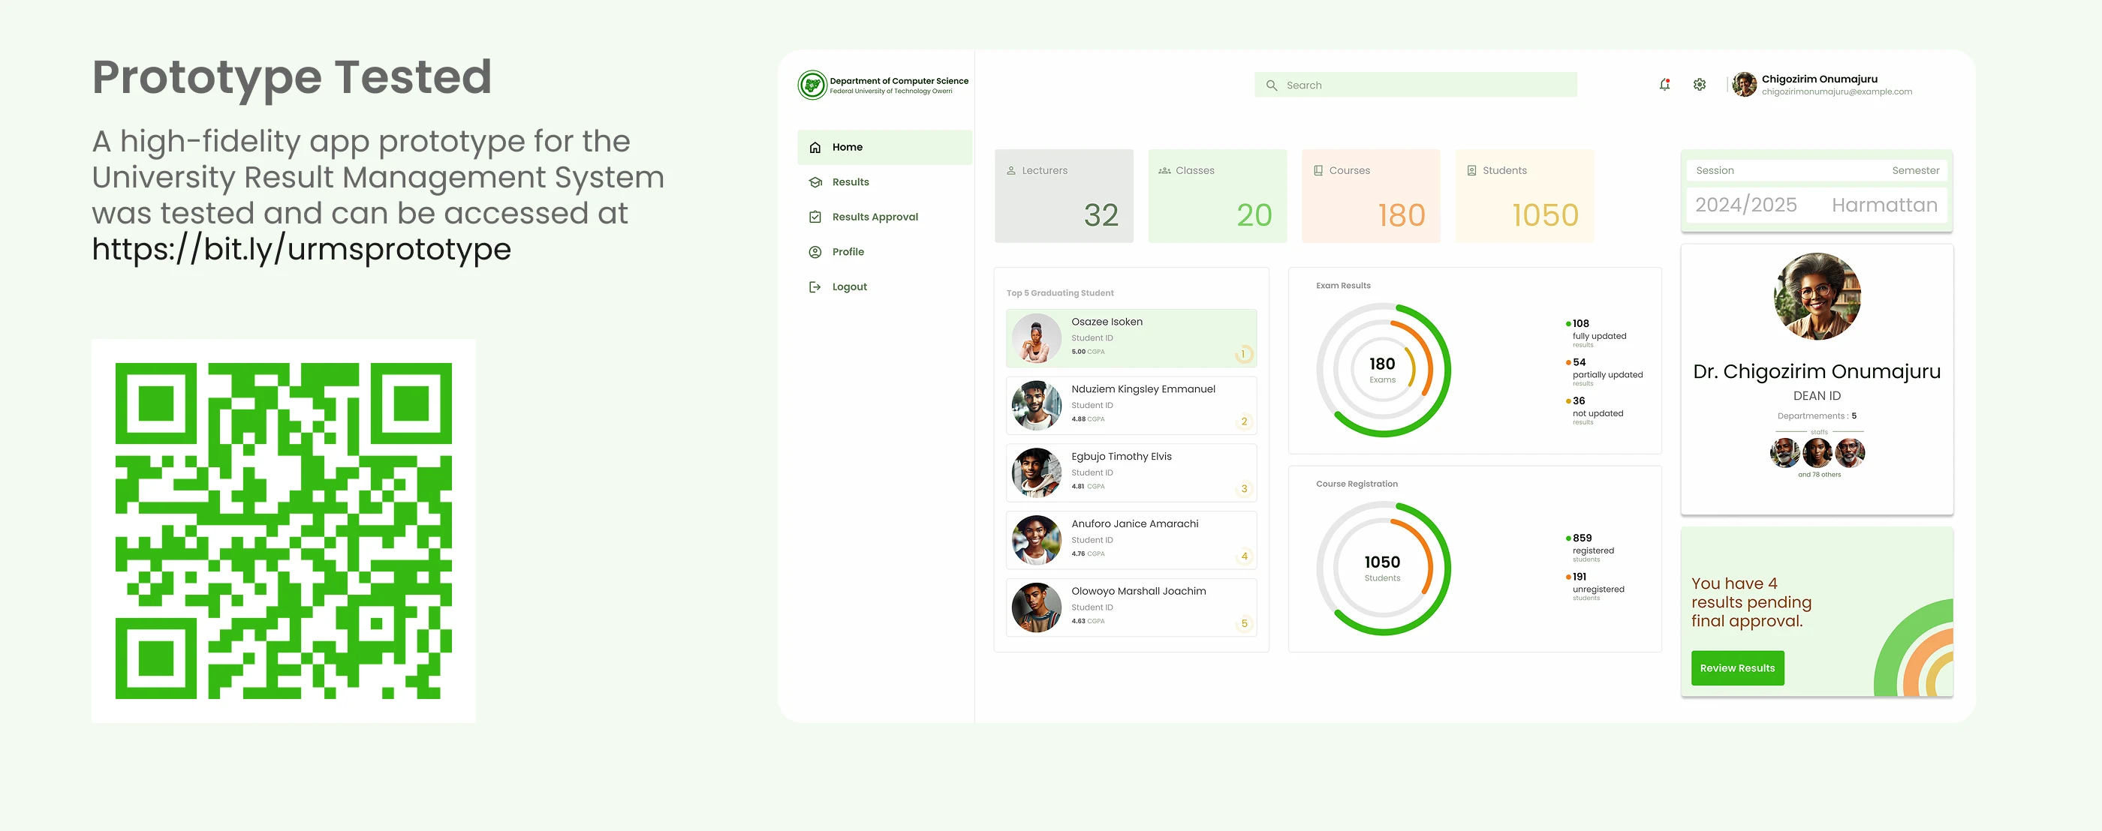Screen dimensions: 2102x831
Task: Click the search magnifier icon
Action: (1270, 85)
